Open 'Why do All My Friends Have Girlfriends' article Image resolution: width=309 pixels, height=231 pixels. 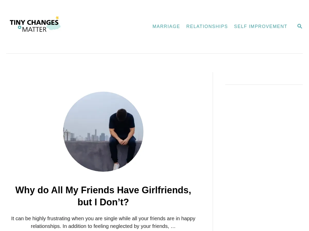tap(103, 196)
